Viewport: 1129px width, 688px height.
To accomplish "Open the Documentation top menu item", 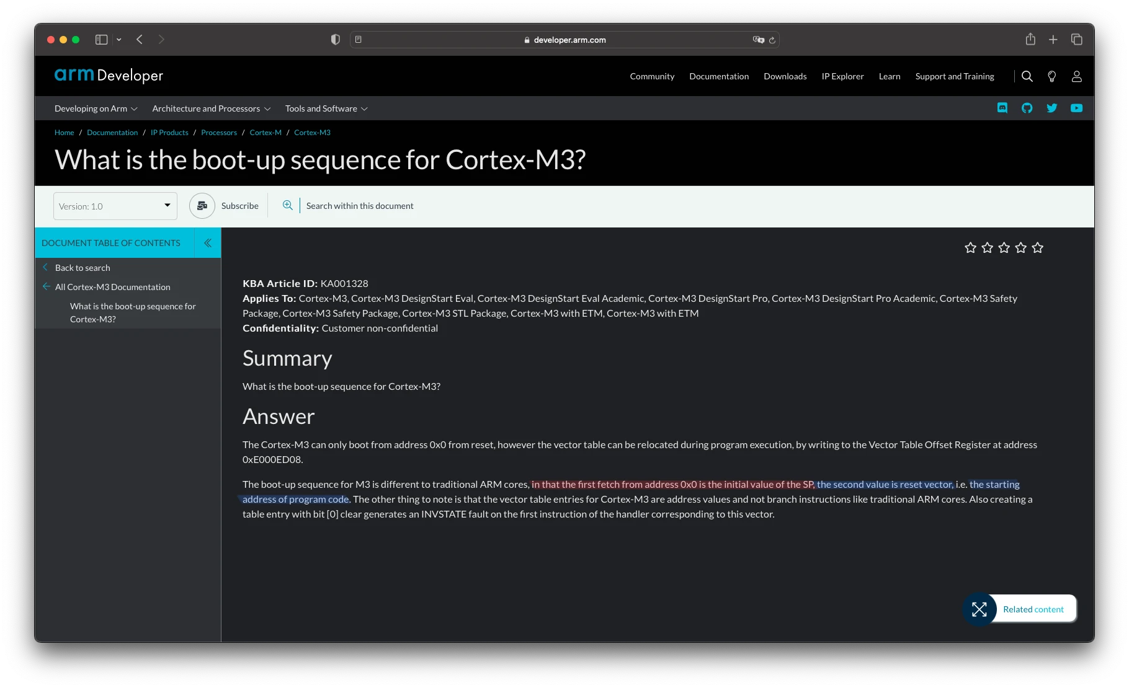I will pyautogui.click(x=719, y=76).
